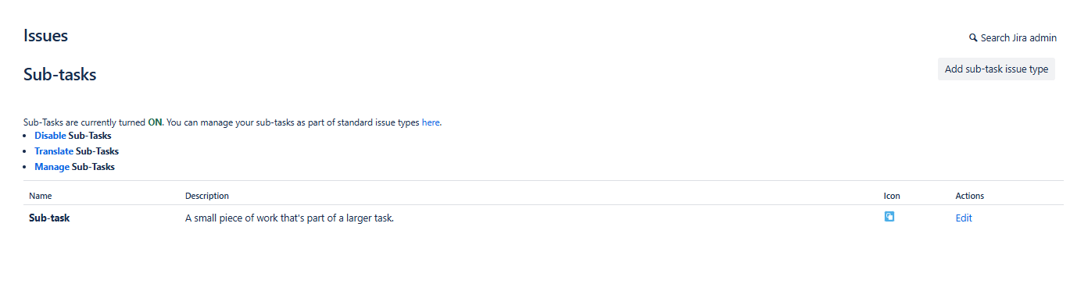Click the 'Sub-Tasks' text after Translate
Screen dimensions: 1070x287
click(x=97, y=151)
